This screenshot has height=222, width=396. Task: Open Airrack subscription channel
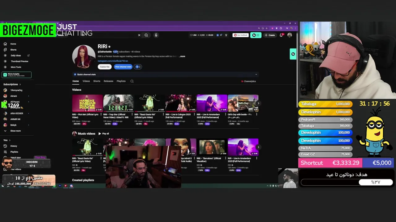click(14, 96)
